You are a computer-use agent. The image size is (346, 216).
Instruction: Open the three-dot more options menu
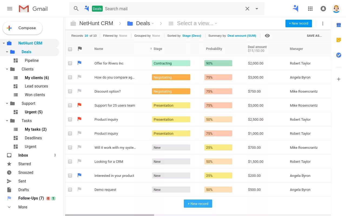tap(322, 23)
